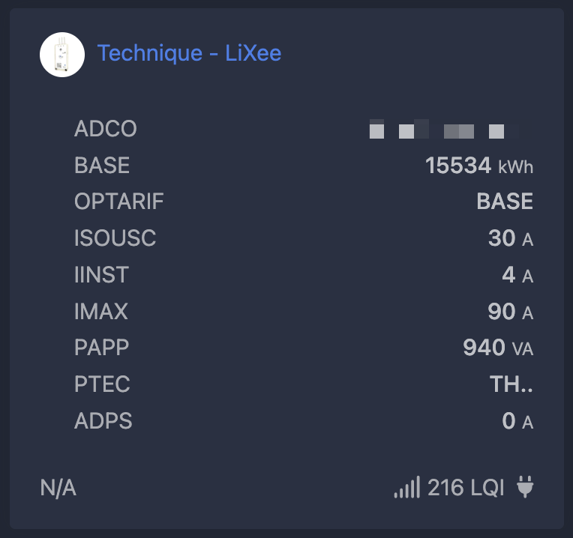573x538 pixels.
Task: Select the IINST row label
Action: click(x=102, y=275)
